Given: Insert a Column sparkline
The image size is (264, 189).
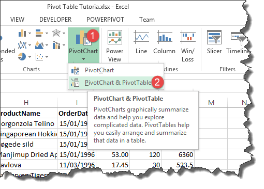Looking at the screenshot, I should pyautogui.click(x=164, y=42).
